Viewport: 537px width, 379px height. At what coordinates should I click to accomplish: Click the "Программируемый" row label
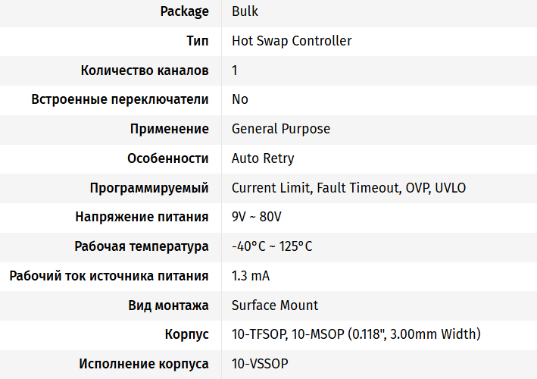point(148,188)
